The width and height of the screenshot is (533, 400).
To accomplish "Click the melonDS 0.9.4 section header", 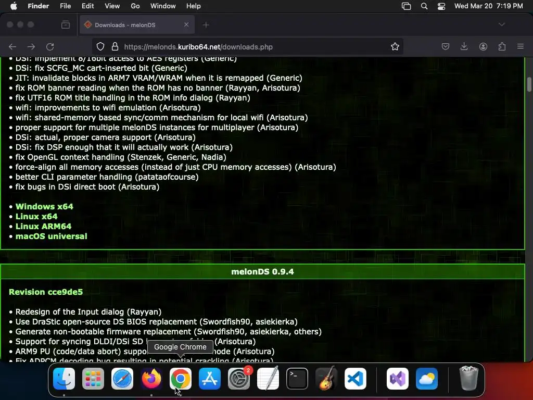I will pyautogui.click(x=262, y=271).
